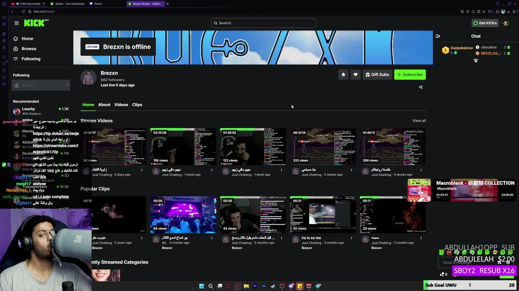Go back in the browser
The width and height of the screenshot is (519, 291).
(x=12, y=11)
